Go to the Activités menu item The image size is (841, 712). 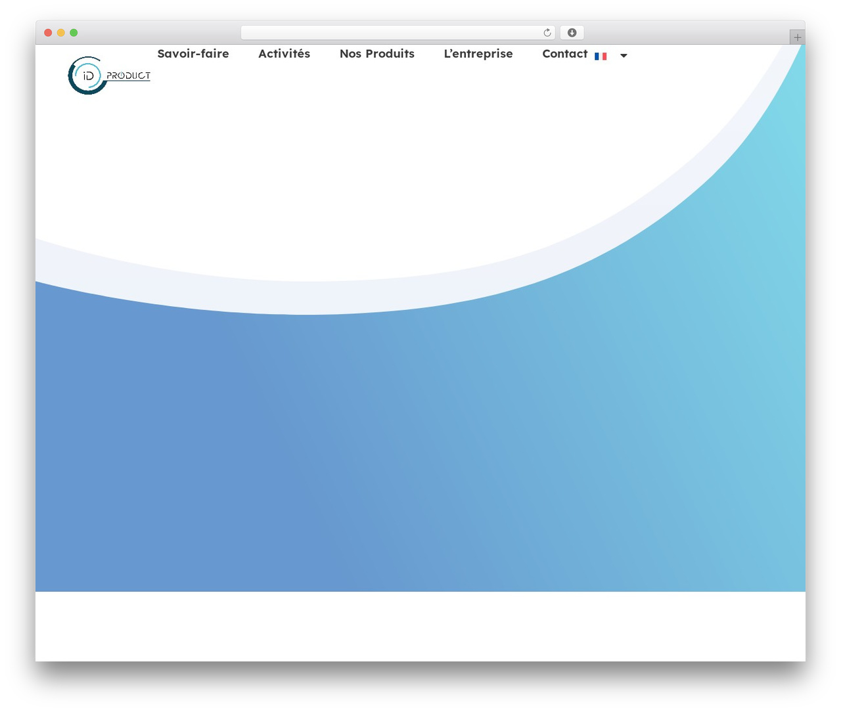point(284,54)
